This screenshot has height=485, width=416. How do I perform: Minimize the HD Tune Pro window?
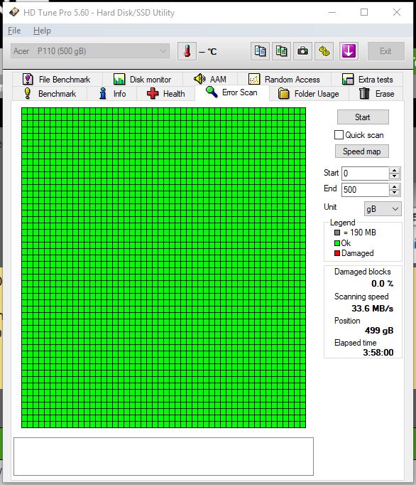pos(332,12)
